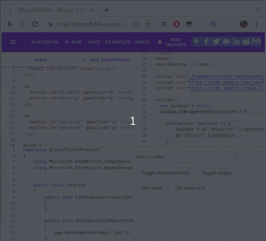Click the button id="getvalue" code line

coord(80,122)
